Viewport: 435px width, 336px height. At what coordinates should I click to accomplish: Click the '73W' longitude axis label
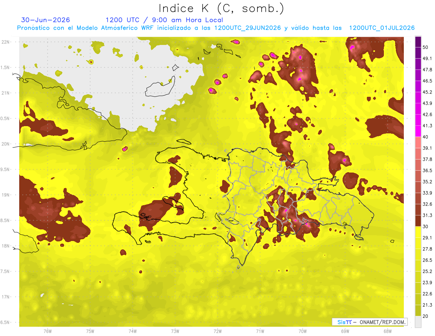[x=175, y=331]
